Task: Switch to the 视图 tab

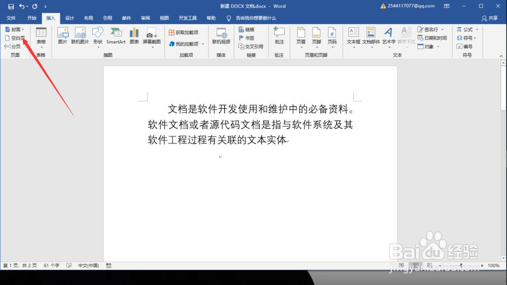Action: pyautogui.click(x=164, y=18)
